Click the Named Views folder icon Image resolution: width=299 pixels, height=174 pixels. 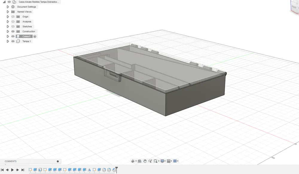[x=13, y=12]
